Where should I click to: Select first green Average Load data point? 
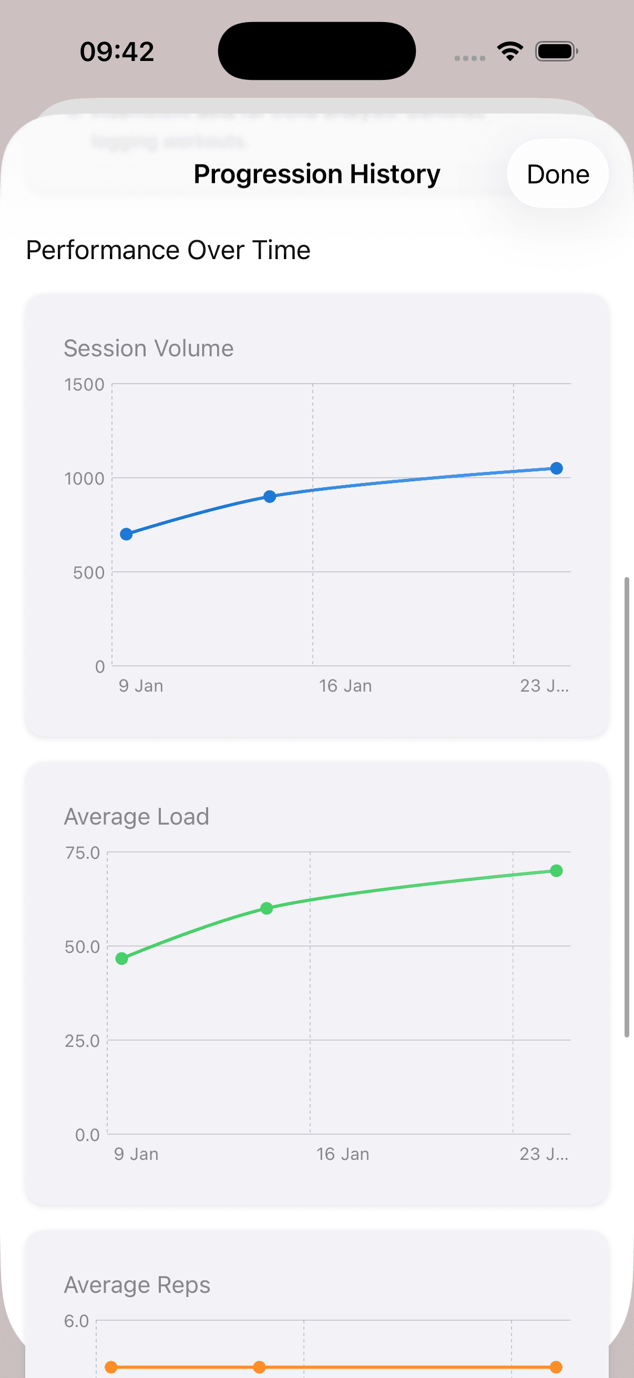click(122, 958)
